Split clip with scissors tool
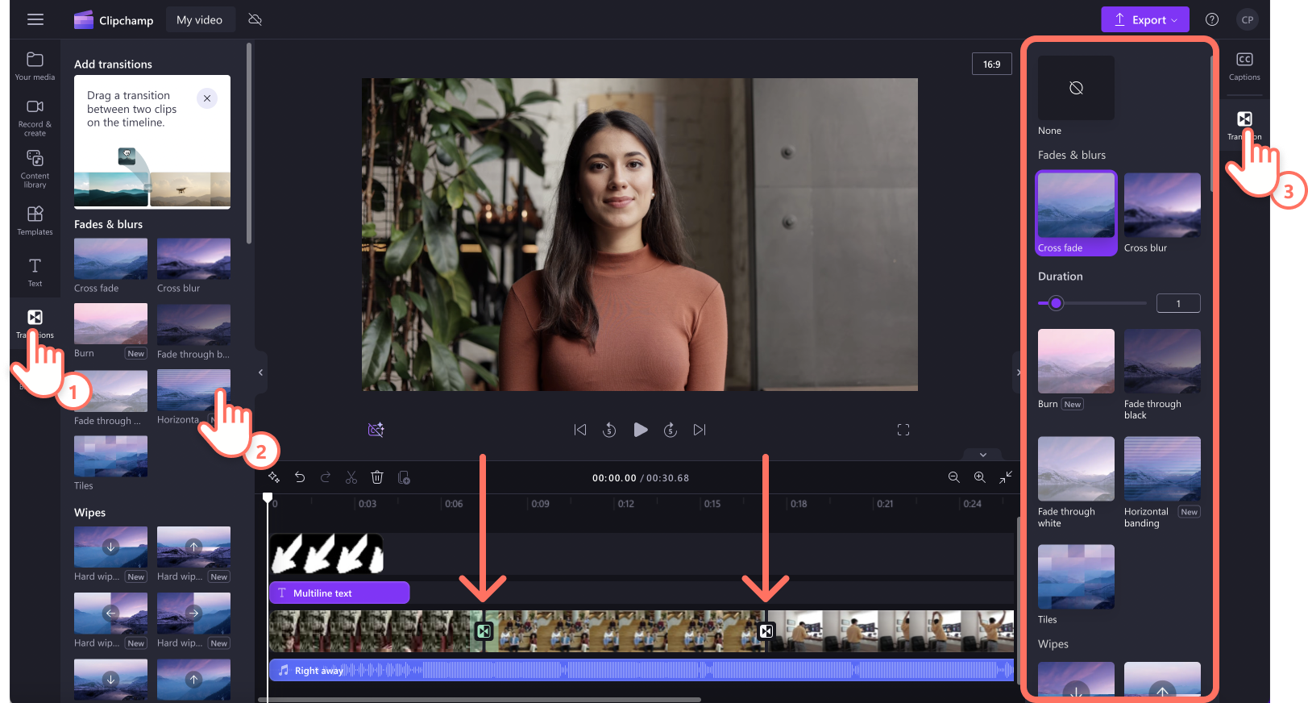This screenshot has height=703, width=1308. 351,477
